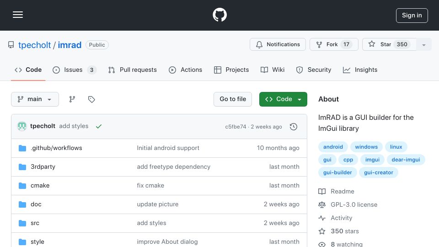The image size is (439, 247).
Task: Click the Notifications bell button
Action: click(278, 44)
